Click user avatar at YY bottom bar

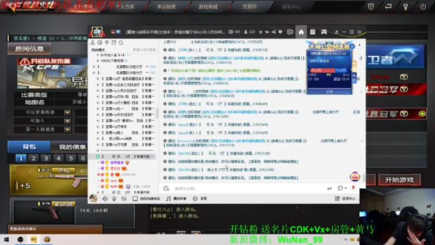click(94, 198)
